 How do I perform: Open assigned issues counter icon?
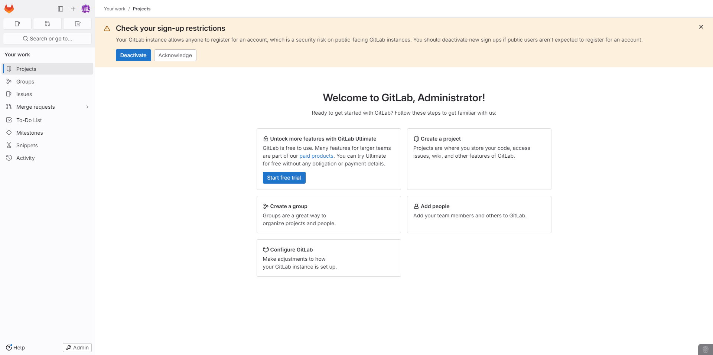point(17,24)
